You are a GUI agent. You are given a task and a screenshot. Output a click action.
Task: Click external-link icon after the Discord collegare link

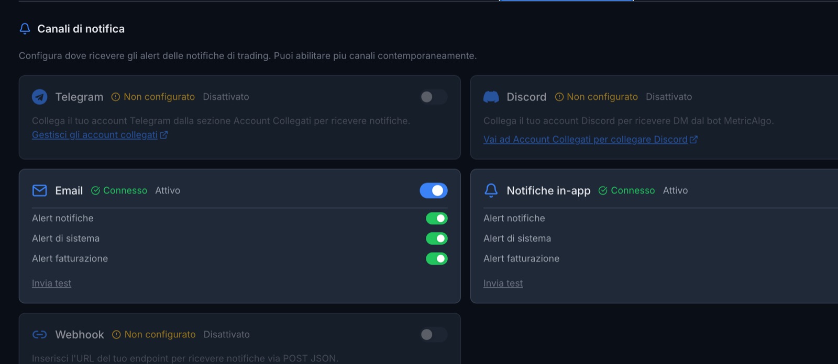(694, 140)
